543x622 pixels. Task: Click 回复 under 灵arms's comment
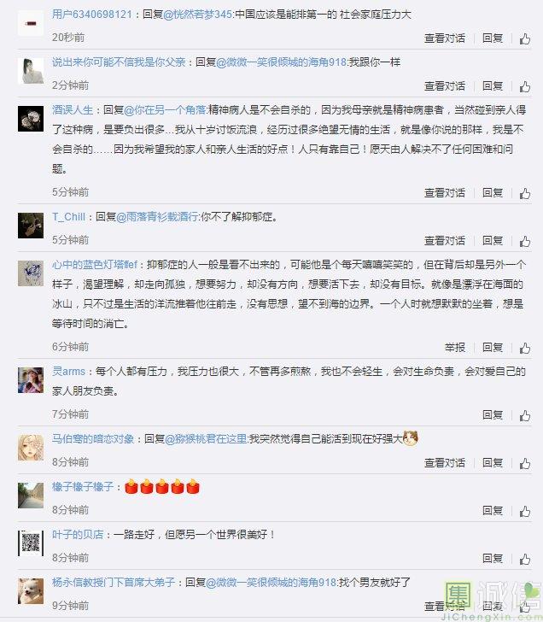click(493, 415)
